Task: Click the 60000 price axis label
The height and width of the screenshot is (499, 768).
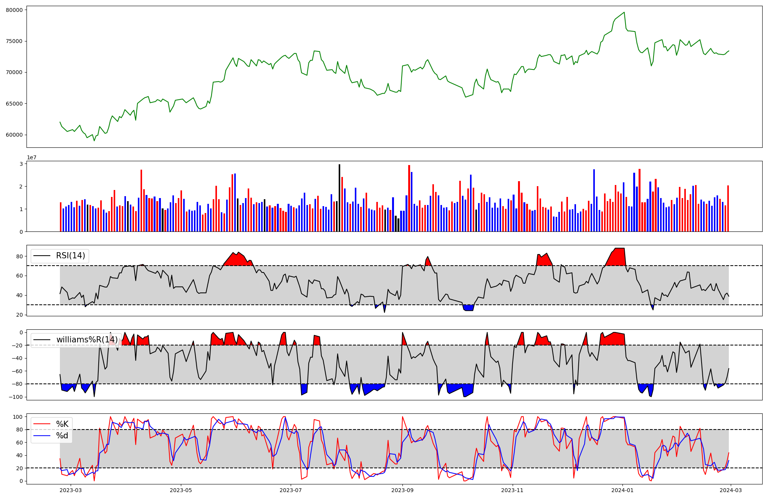Action: click(x=14, y=135)
